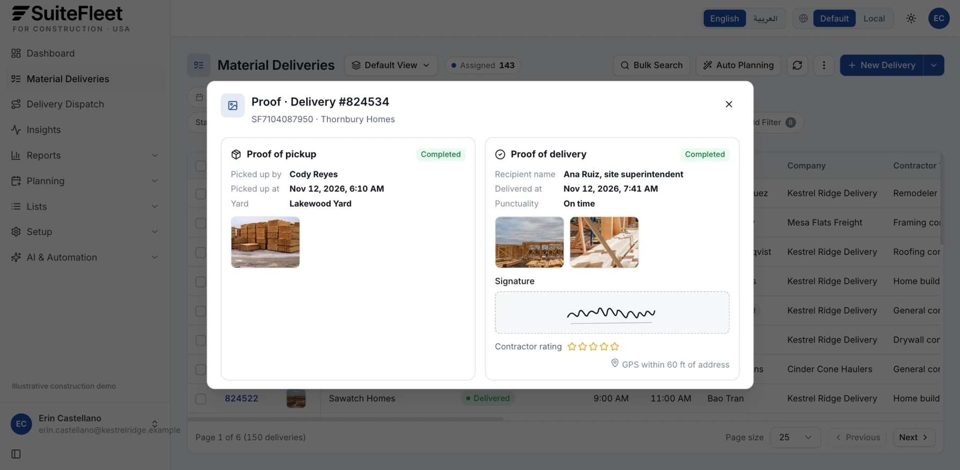The width and height of the screenshot is (960, 470).
Task: Navigate to Insights
Action: tap(85, 130)
